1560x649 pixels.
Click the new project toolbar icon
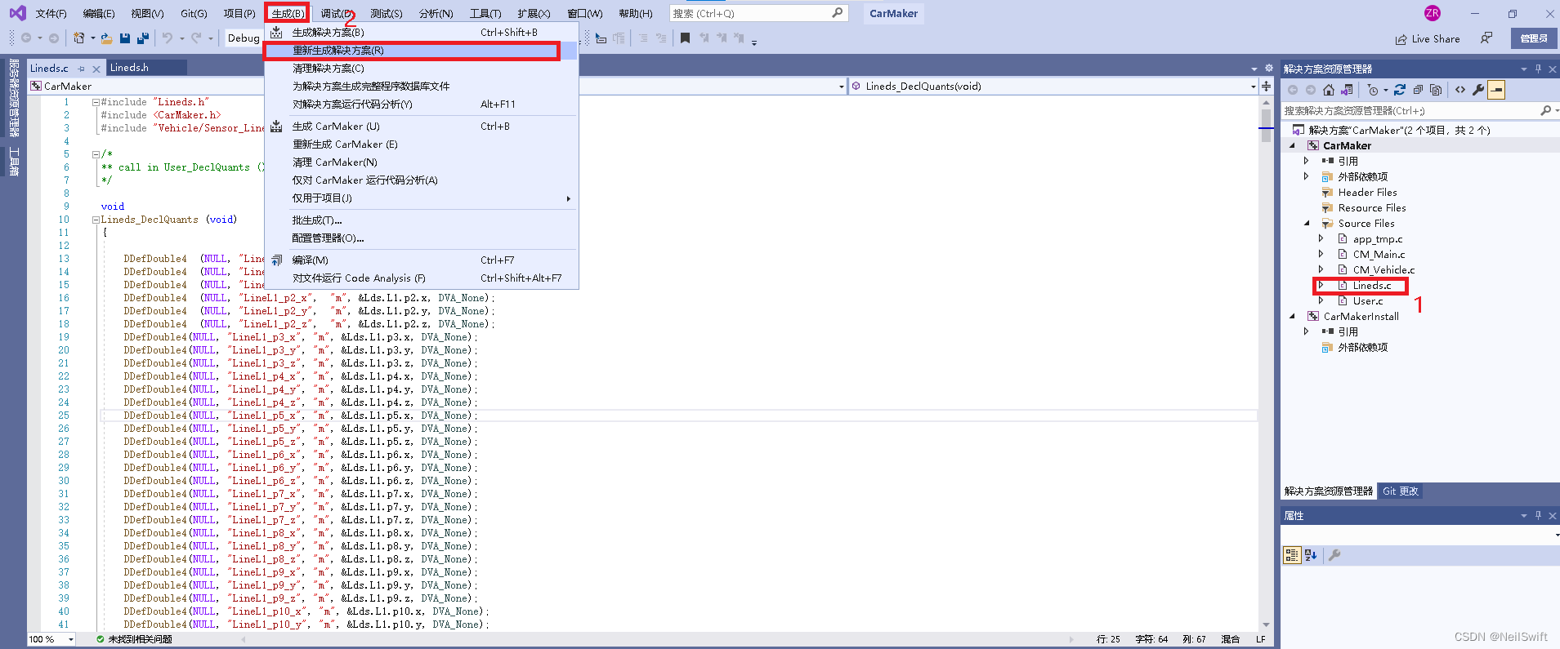click(79, 38)
